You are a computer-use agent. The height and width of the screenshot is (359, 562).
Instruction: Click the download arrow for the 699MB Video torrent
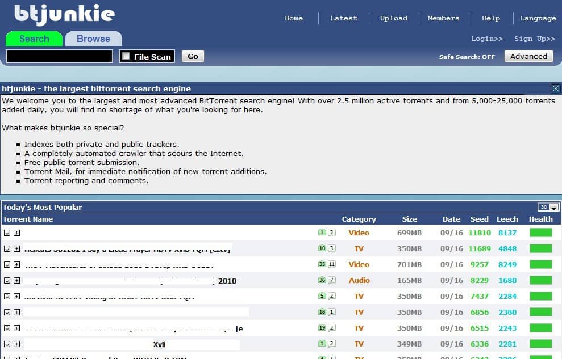click(x=7, y=233)
